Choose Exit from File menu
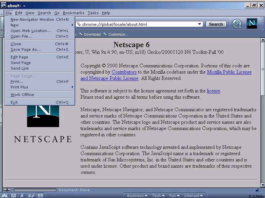Image resolution: width=265 pixels, height=198 pixels. [x=40, y=102]
